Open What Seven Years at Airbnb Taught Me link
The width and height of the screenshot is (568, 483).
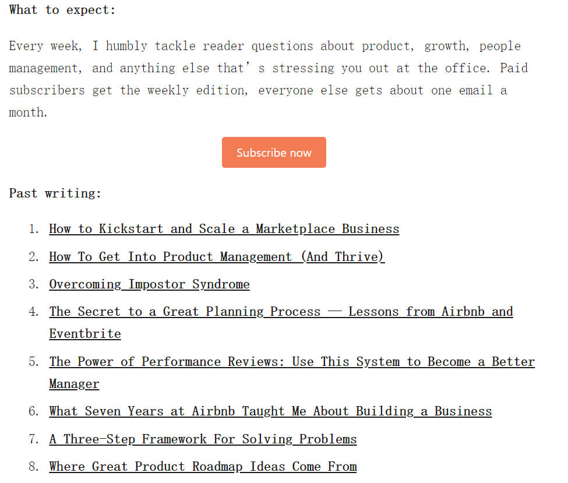click(270, 411)
